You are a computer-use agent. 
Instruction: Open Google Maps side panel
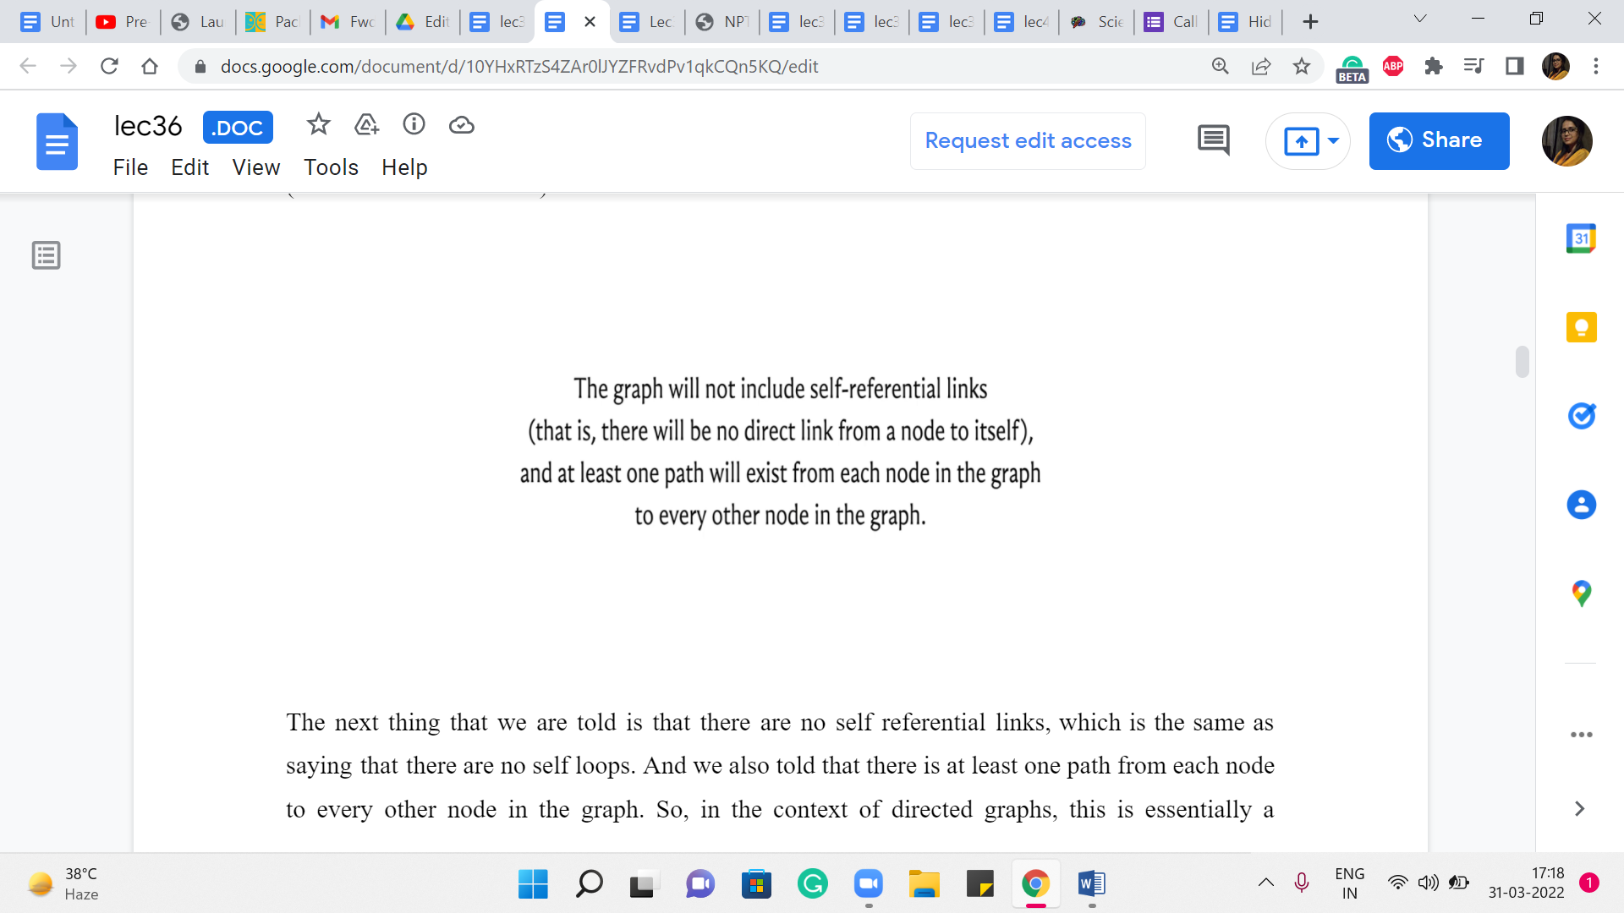[1580, 593]
